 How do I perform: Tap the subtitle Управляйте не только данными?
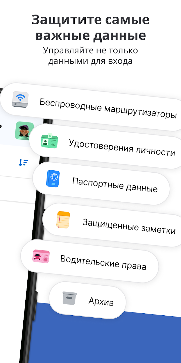click(90, 56)
